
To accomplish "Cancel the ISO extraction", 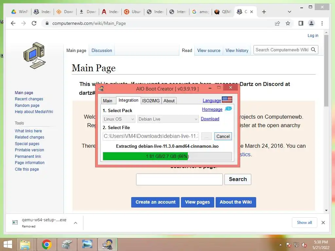I will tap(223, 136).
